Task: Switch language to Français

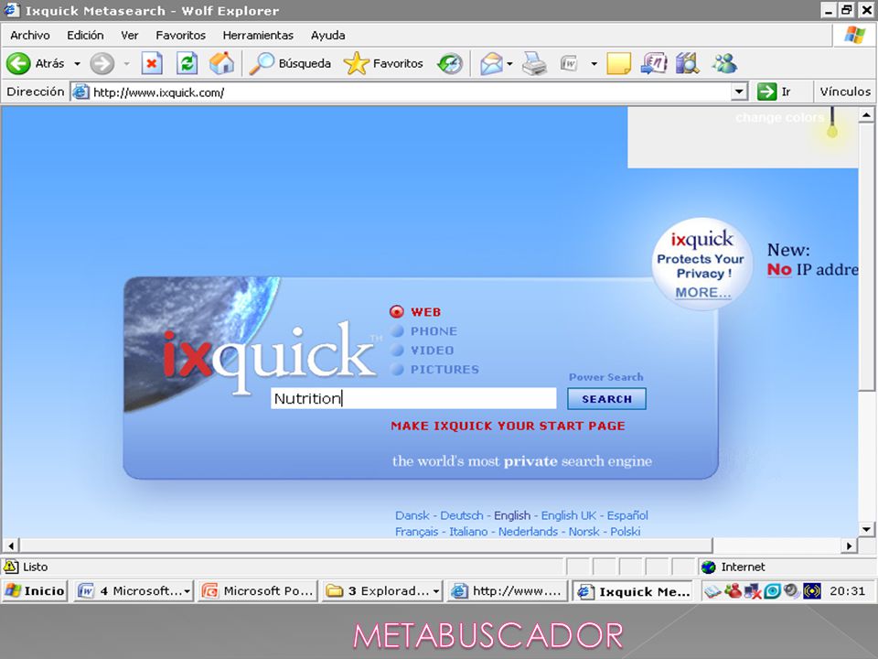Action: point(417,531)
